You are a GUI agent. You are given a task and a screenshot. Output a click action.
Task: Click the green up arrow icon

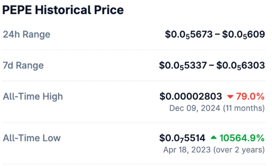pos(213,138)
